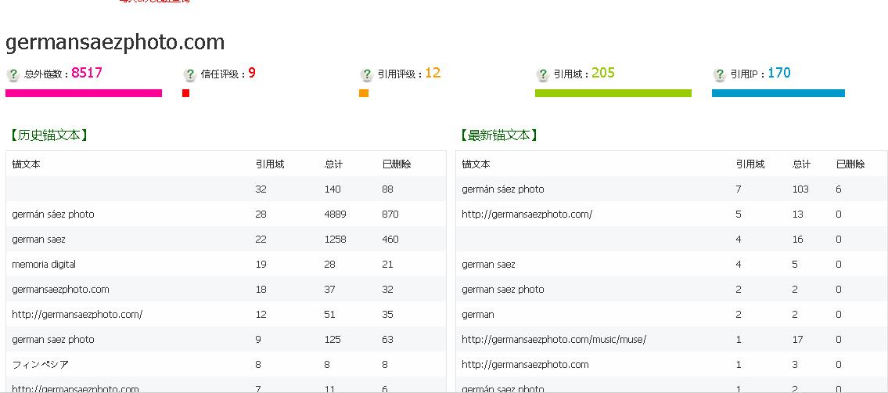Click the 历史锚文本 section heading
Image resolution: width=888 pixels, height=393 pixels.
click(49, 135)
